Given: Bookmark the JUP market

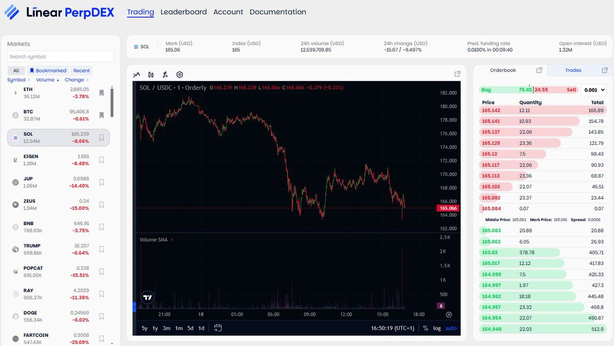Looking at the screenshot, I should [102, 182].
